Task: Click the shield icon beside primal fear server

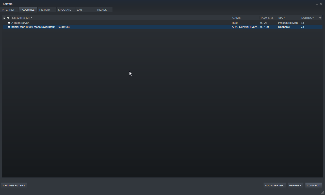Action: coord(9,27)
